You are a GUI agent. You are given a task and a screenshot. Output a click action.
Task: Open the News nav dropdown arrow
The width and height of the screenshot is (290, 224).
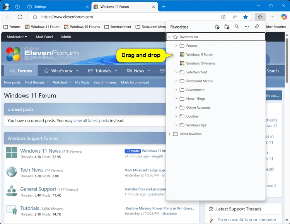tap(149, 71)
